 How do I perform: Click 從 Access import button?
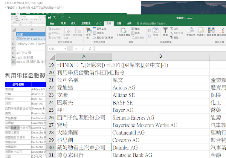55,29
